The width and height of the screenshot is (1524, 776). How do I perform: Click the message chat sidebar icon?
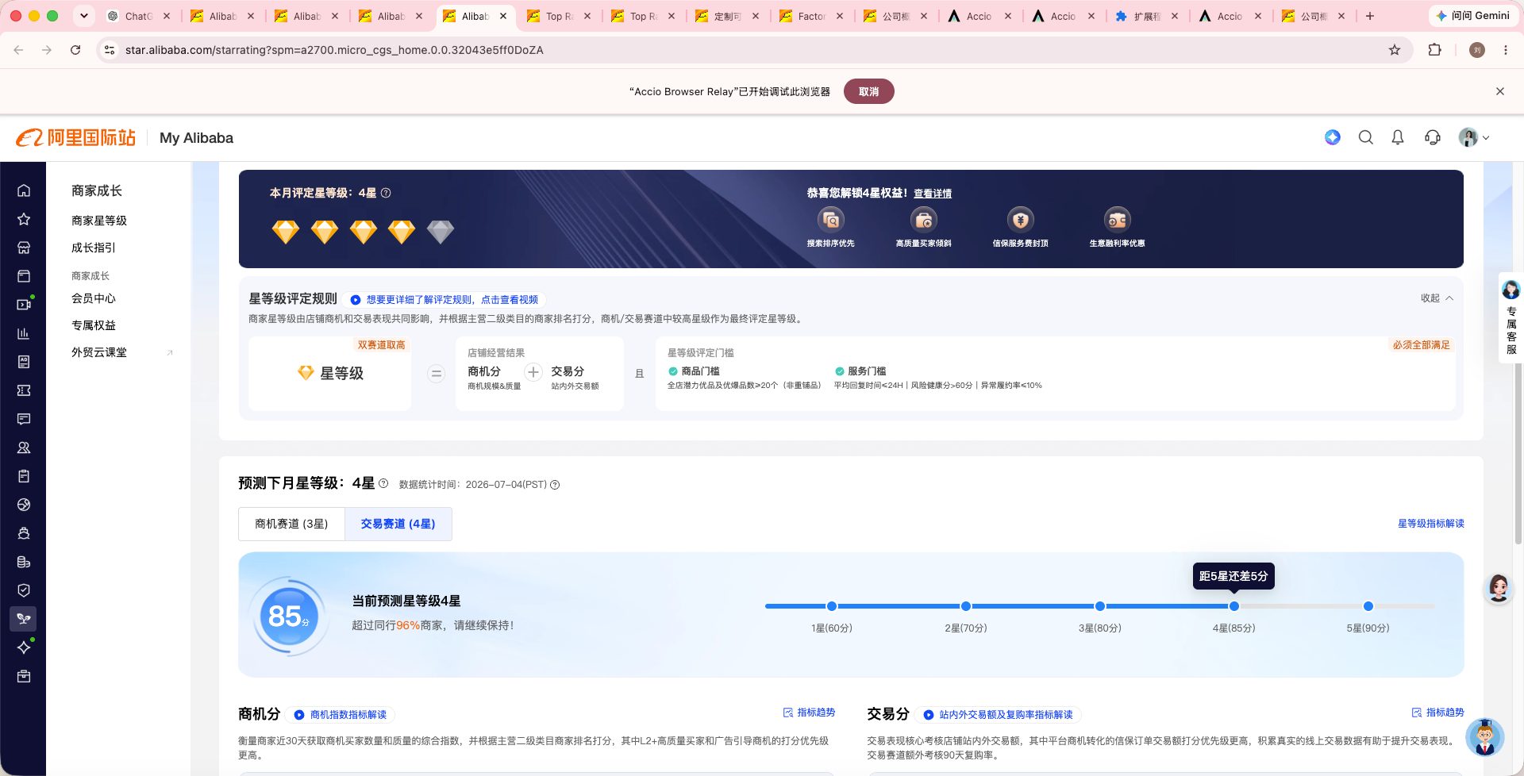(x=24, y=419)
